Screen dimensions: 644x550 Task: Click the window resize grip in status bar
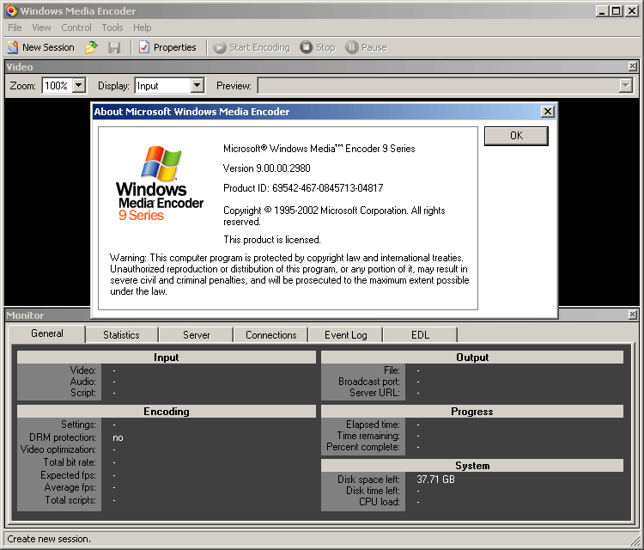pos(635,541)
